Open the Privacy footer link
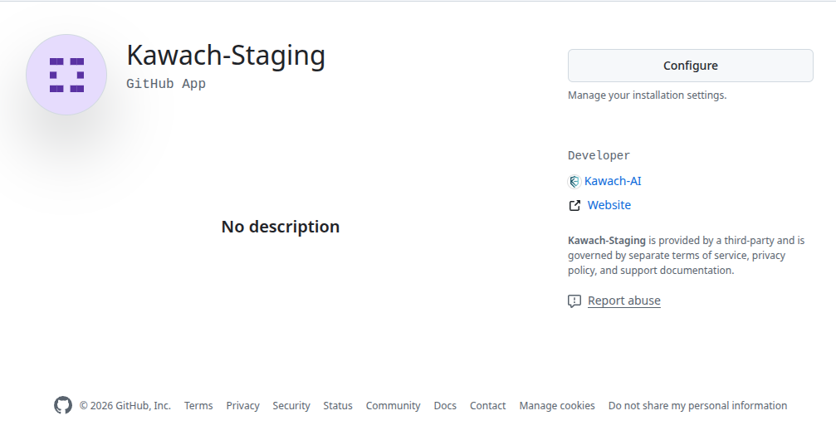The height and width of the screenshot is (440, 836). [242, 406]
